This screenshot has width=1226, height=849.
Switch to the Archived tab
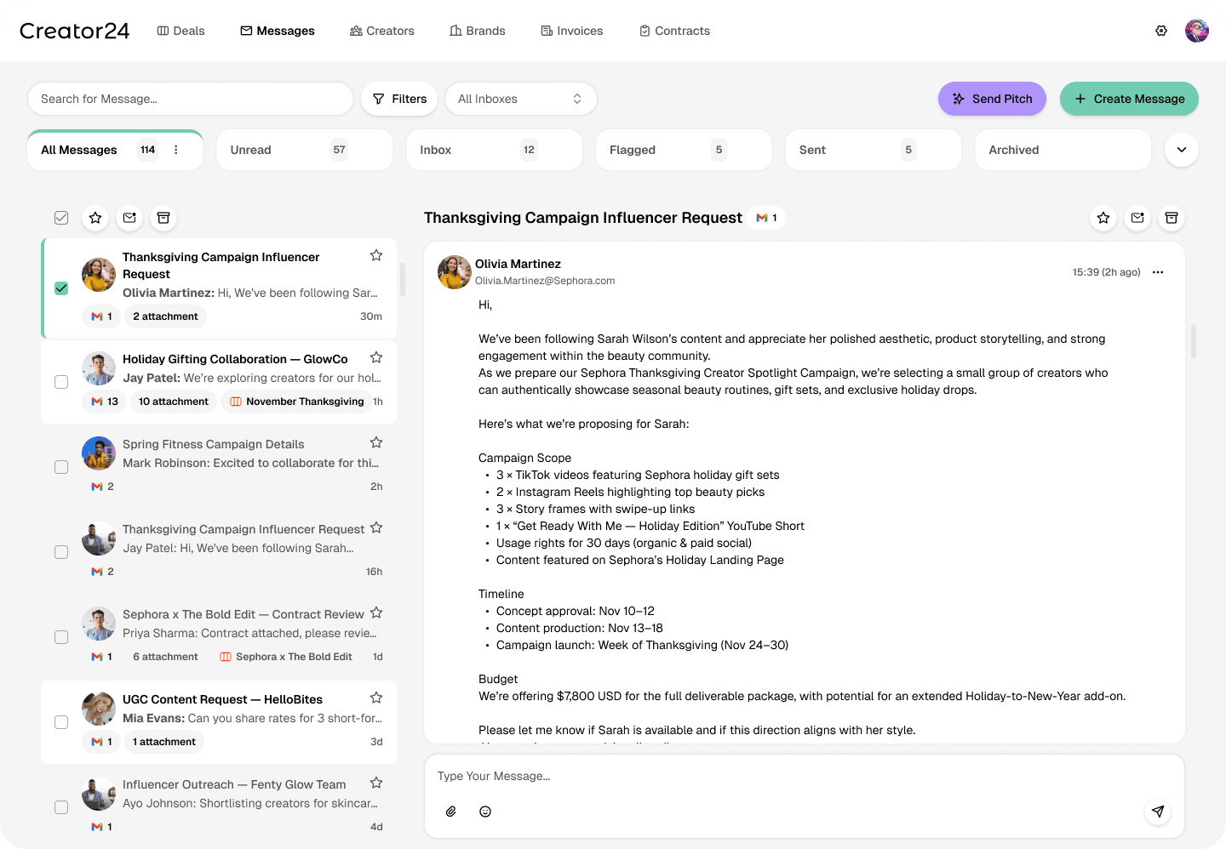click(x=1063, y=150)
